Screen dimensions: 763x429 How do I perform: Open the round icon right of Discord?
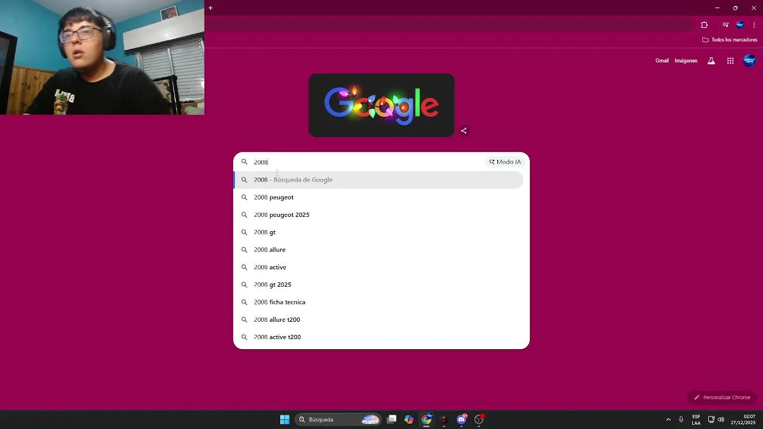click(x=479, y=419)
